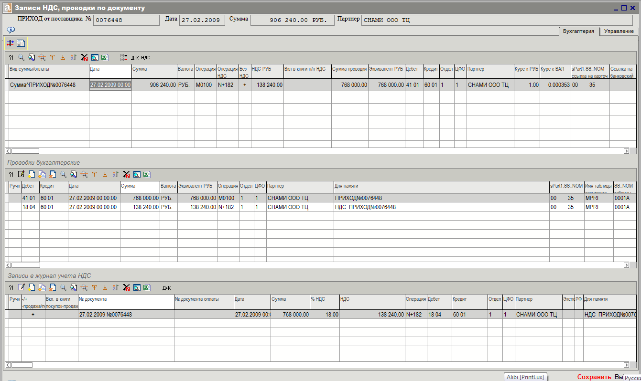Screen dimensions: 641x381
Task: Select the posting row with debit 41 01
Action: click(x=320, y=198)
